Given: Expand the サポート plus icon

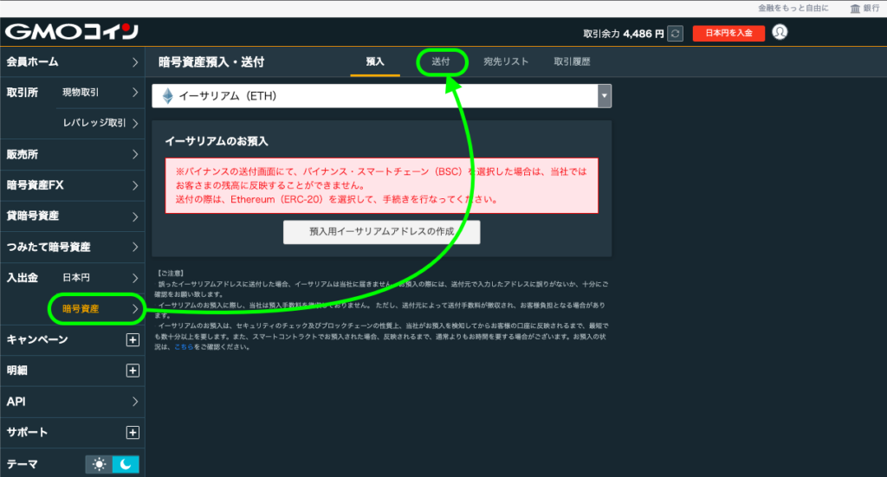Looking at the screenshot, I should (x=133, y=432).
